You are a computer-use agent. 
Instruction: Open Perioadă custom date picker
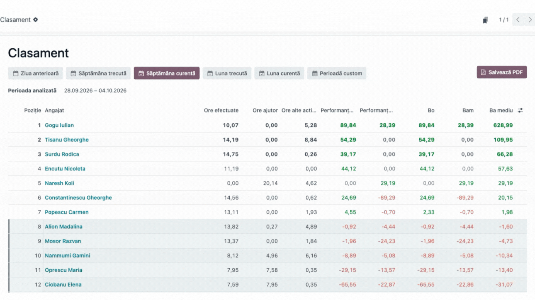point(337,73)
